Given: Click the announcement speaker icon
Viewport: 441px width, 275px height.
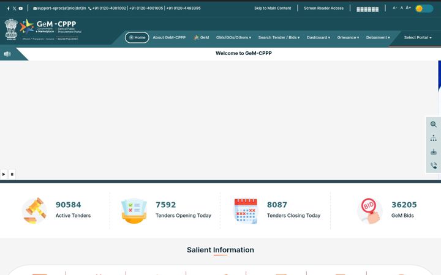Looking at the screenshot, I should pos(7,54).
